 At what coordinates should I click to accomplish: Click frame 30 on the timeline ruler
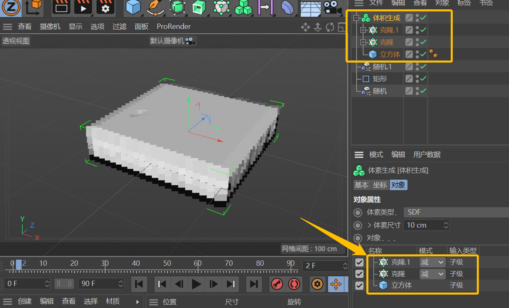tap(105, 263)
